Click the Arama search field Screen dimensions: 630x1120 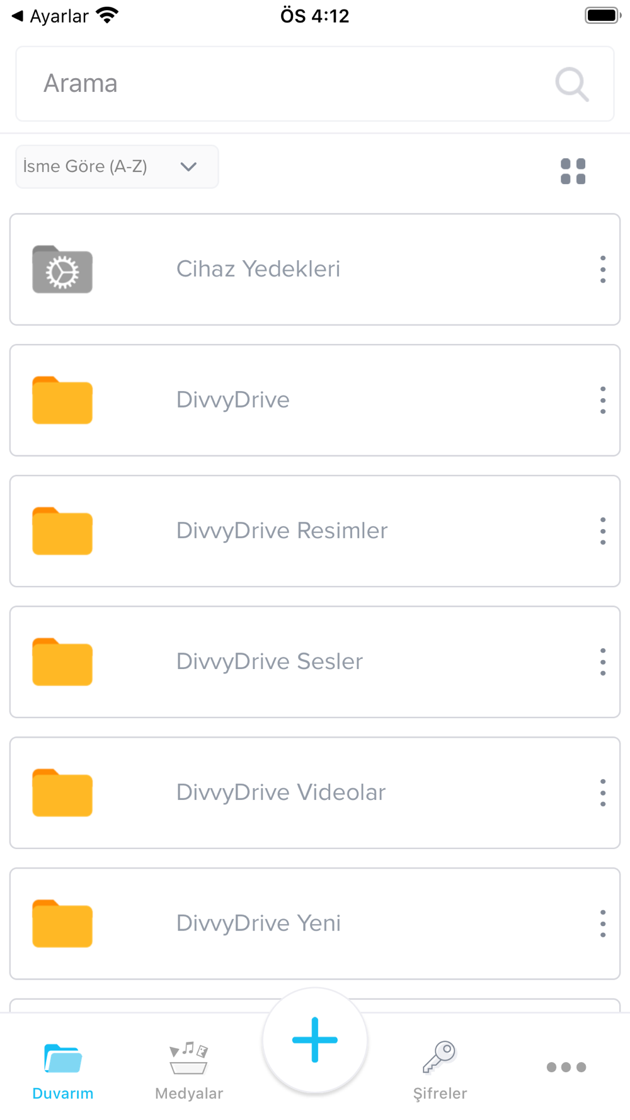point(283,84)
